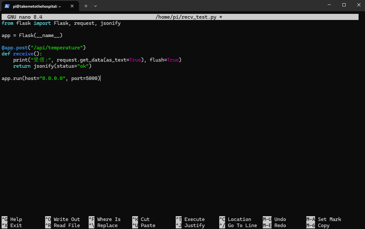Click the ^U Paste shortcut
The width and height of the screenshot is (365, 229).
pos(144,225)
